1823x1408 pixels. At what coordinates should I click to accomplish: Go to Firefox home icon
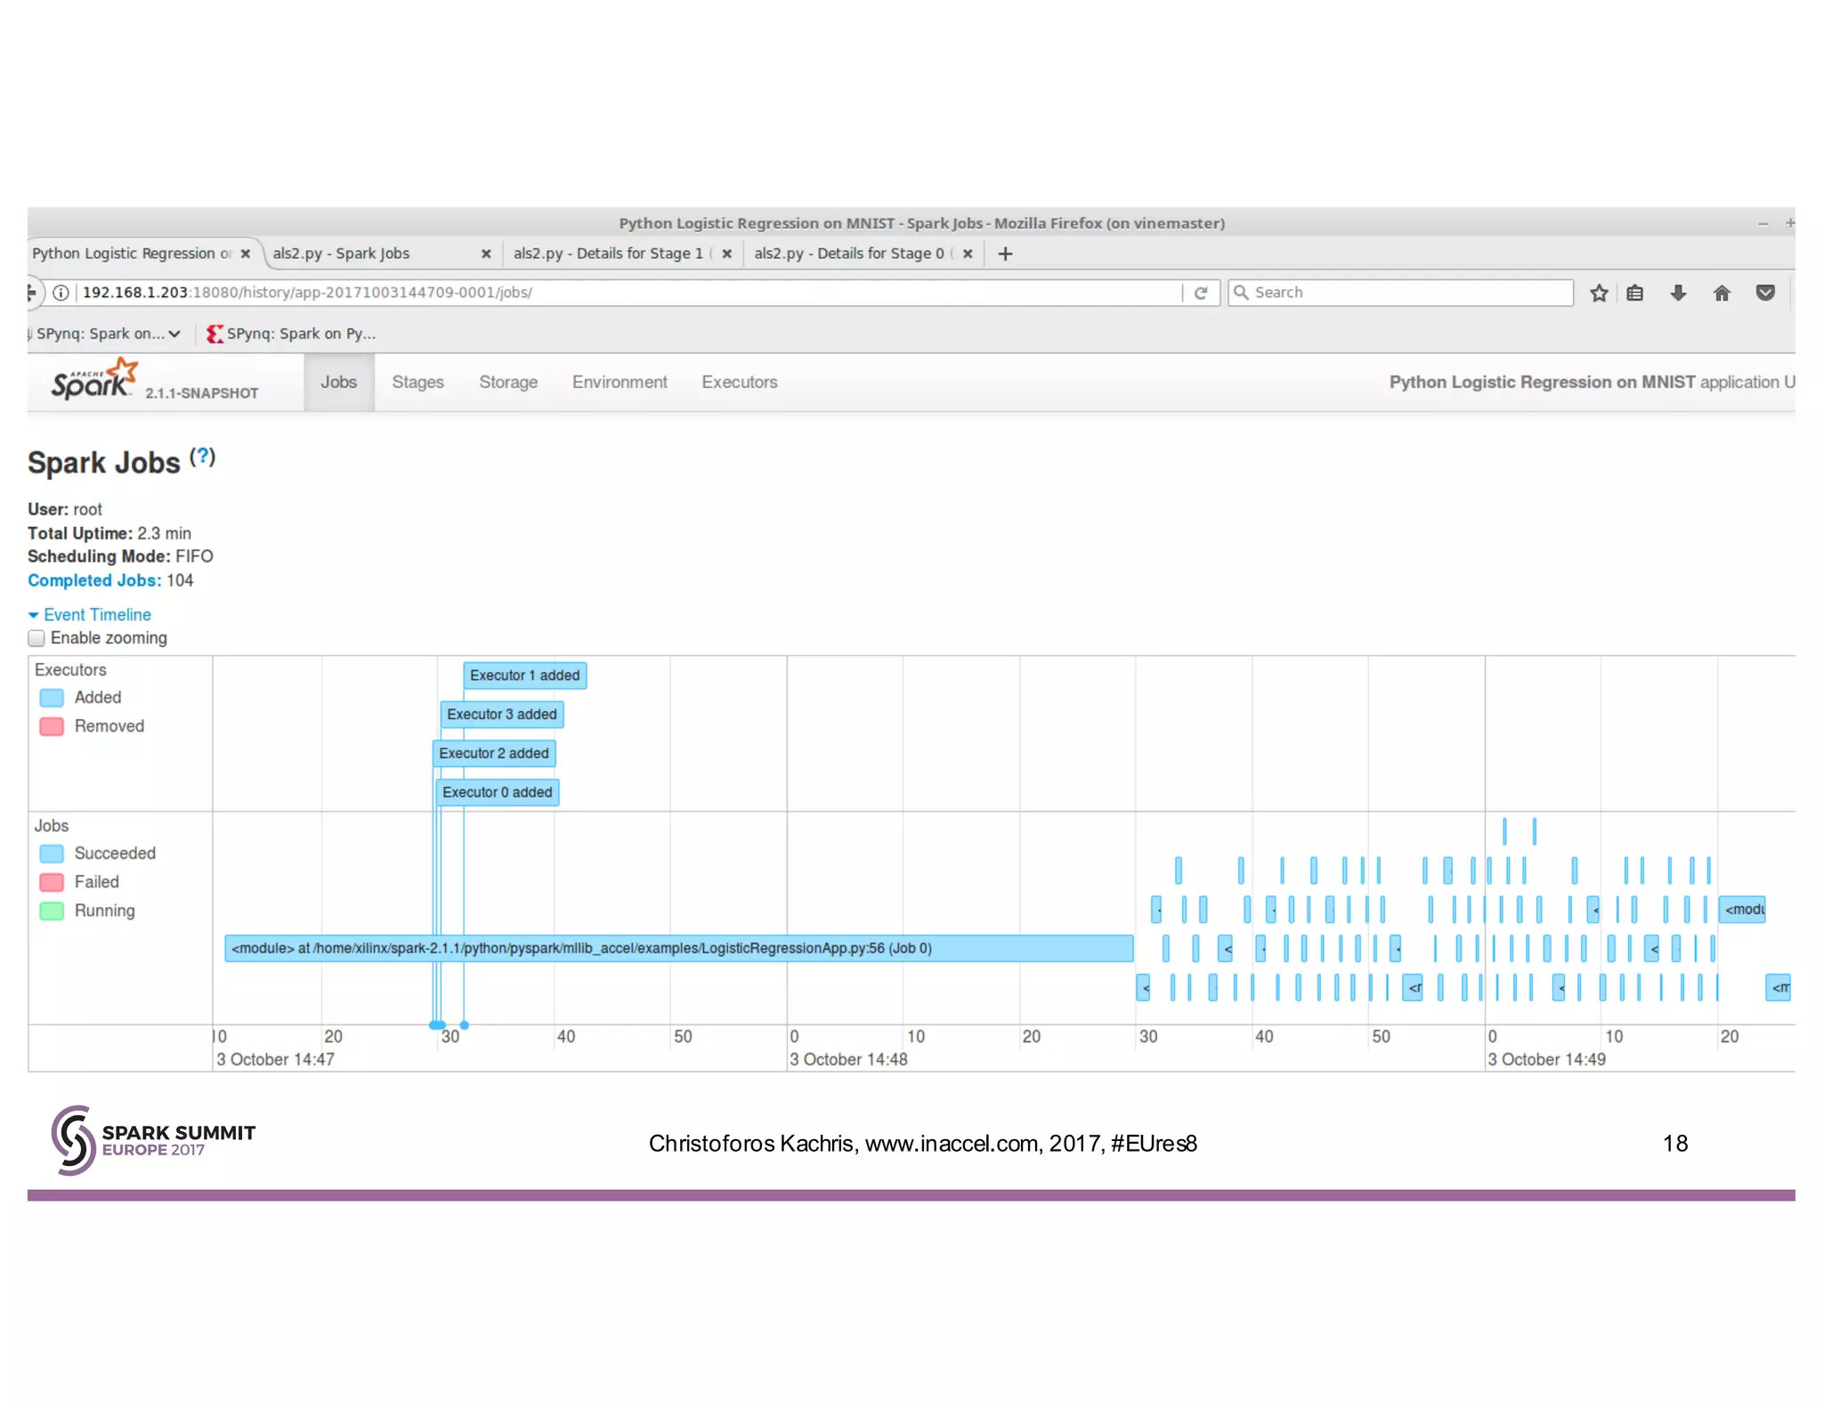[x=1722, y=293]
